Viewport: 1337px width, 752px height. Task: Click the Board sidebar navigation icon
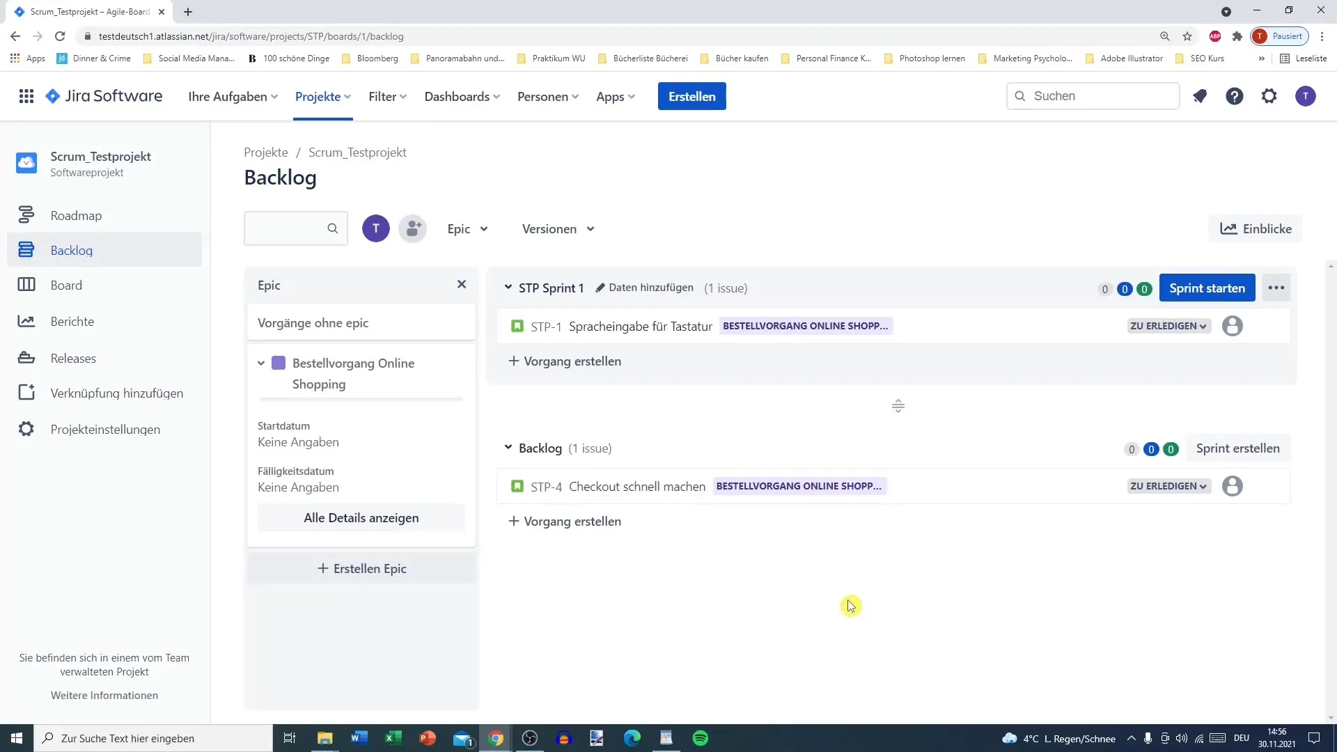26,285
